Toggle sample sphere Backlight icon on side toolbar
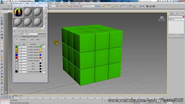185x104 pixels. 46,11
